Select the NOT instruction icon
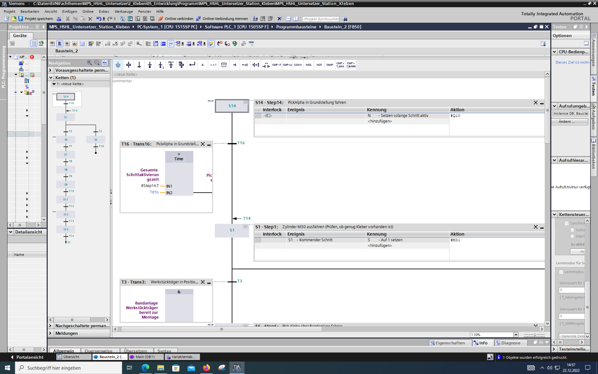598x374 pixels. [x=319, y=65]
